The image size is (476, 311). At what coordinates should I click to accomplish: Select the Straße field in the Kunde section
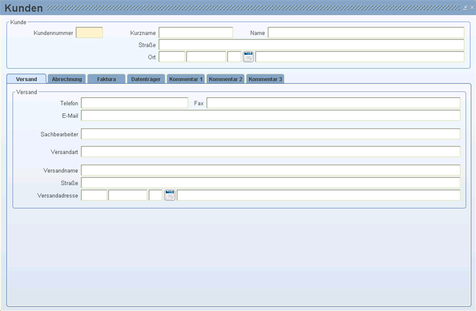[x=311, y=45]
